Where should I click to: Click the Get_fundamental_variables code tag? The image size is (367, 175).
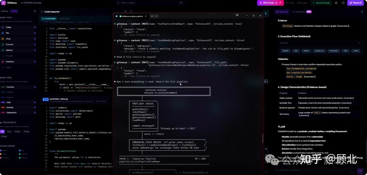pos(301,69)
